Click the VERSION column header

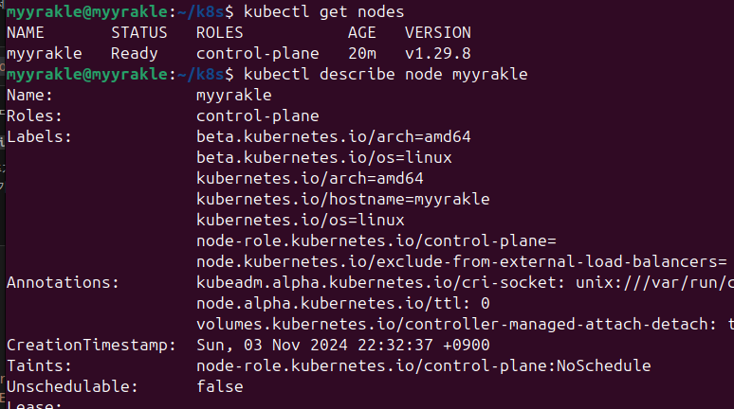click(437, 32)
